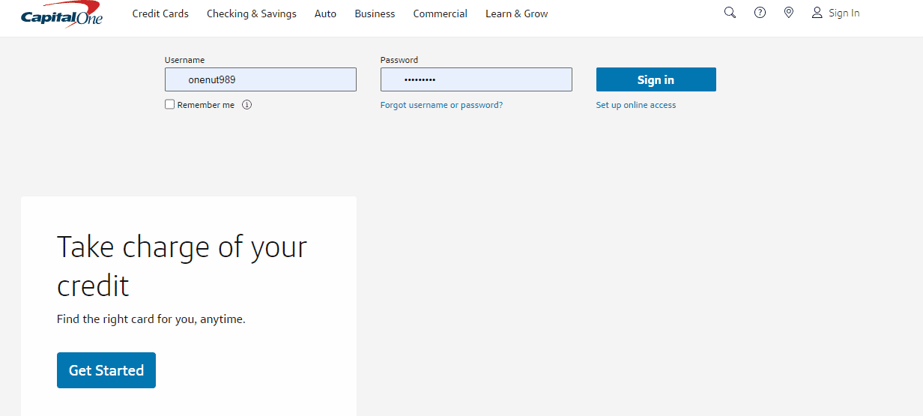The image size is (923, 416).
Task: Follow Set up online access link
Action: coord(636,105)
